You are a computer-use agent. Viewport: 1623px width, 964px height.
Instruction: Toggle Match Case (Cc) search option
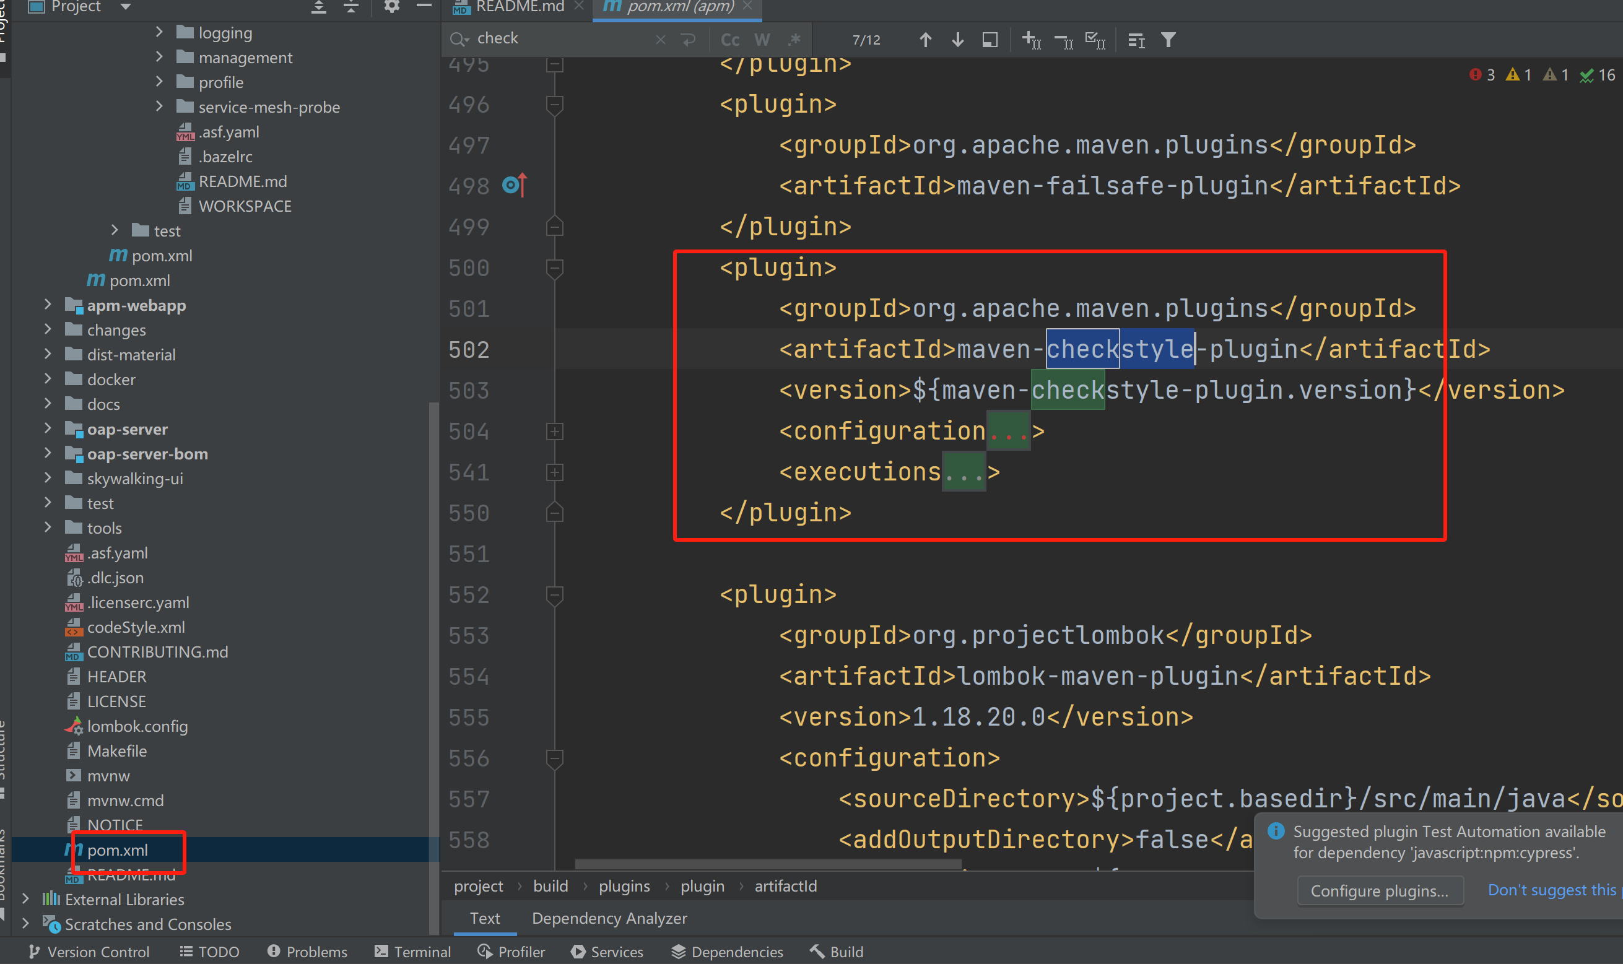click(729, 40)
